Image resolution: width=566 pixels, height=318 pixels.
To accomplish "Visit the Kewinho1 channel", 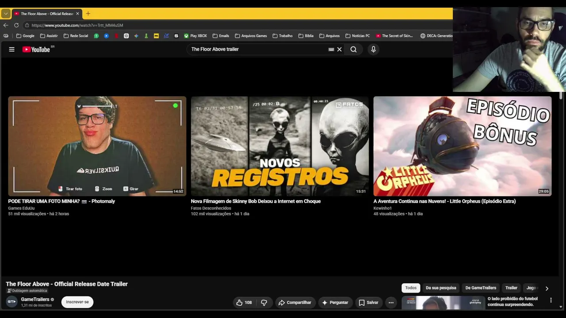I will 382,208.
